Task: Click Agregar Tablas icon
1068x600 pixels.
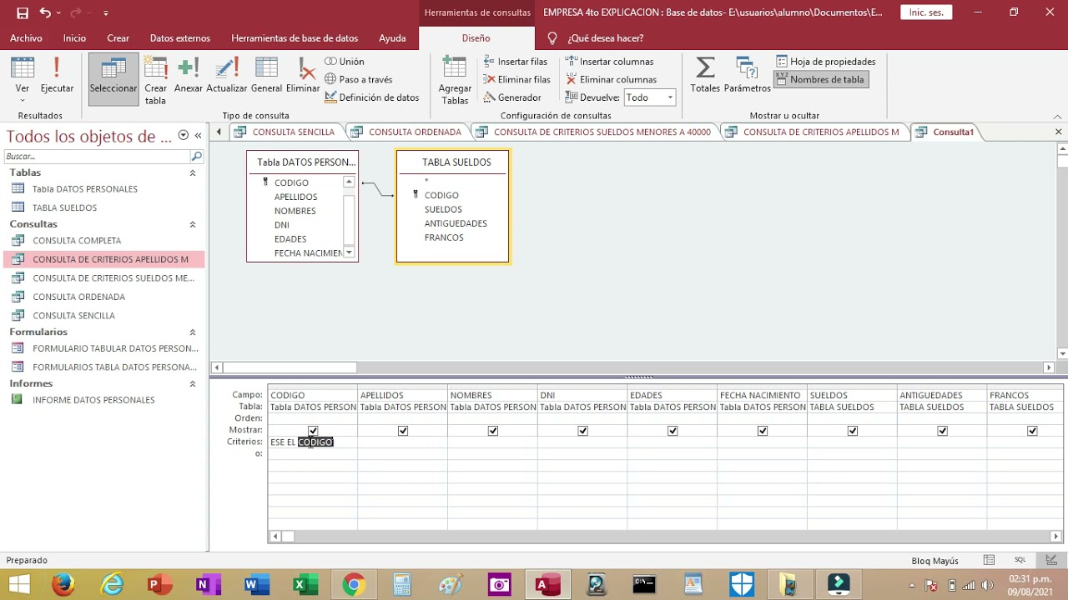Action: tap(455, 80)
